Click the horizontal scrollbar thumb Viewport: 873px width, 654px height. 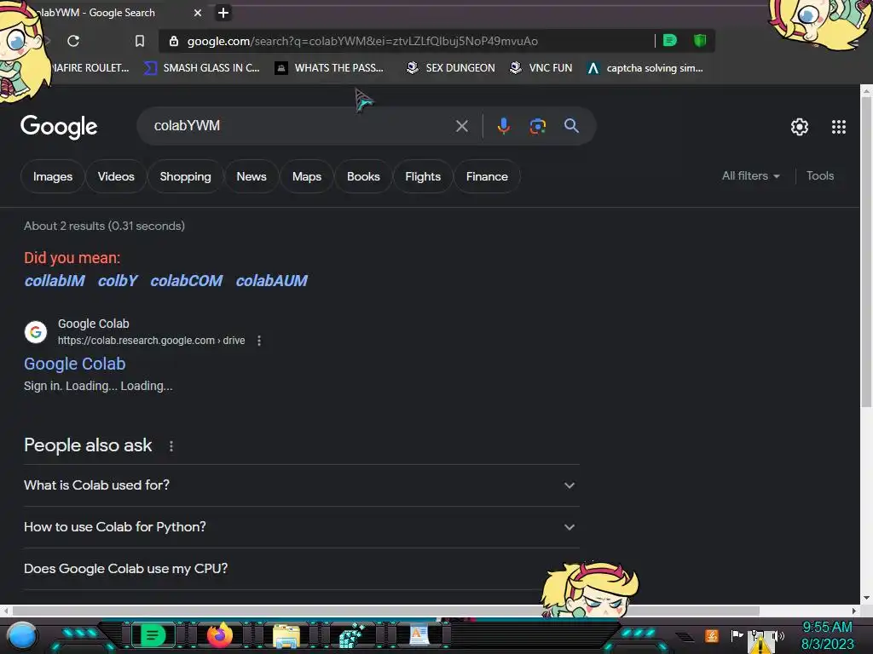(384, 611)
